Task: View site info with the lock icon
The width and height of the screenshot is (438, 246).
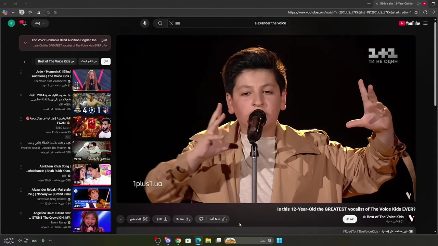Action: (x=416, y=12)
